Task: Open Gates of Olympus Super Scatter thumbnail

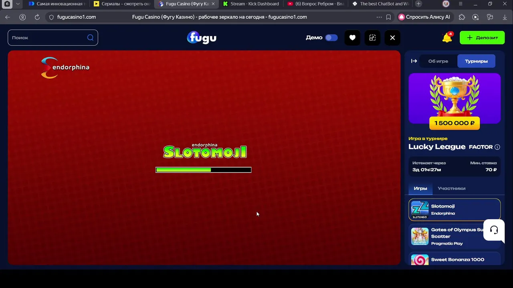Action: (420, 236)
